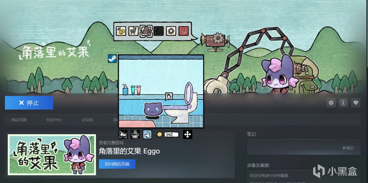Click the move window arrows icon
This screenshot has width=368, height=183.
pyautogui.click(x=187, y=134)
